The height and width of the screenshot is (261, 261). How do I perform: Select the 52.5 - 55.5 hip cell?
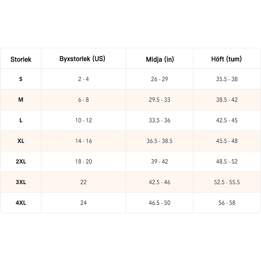(227, 182)
